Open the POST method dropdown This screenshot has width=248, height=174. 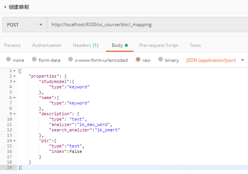tap(25, 25)
